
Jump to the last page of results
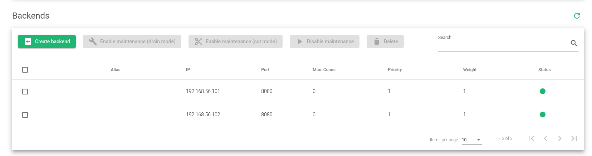(574, 138)
